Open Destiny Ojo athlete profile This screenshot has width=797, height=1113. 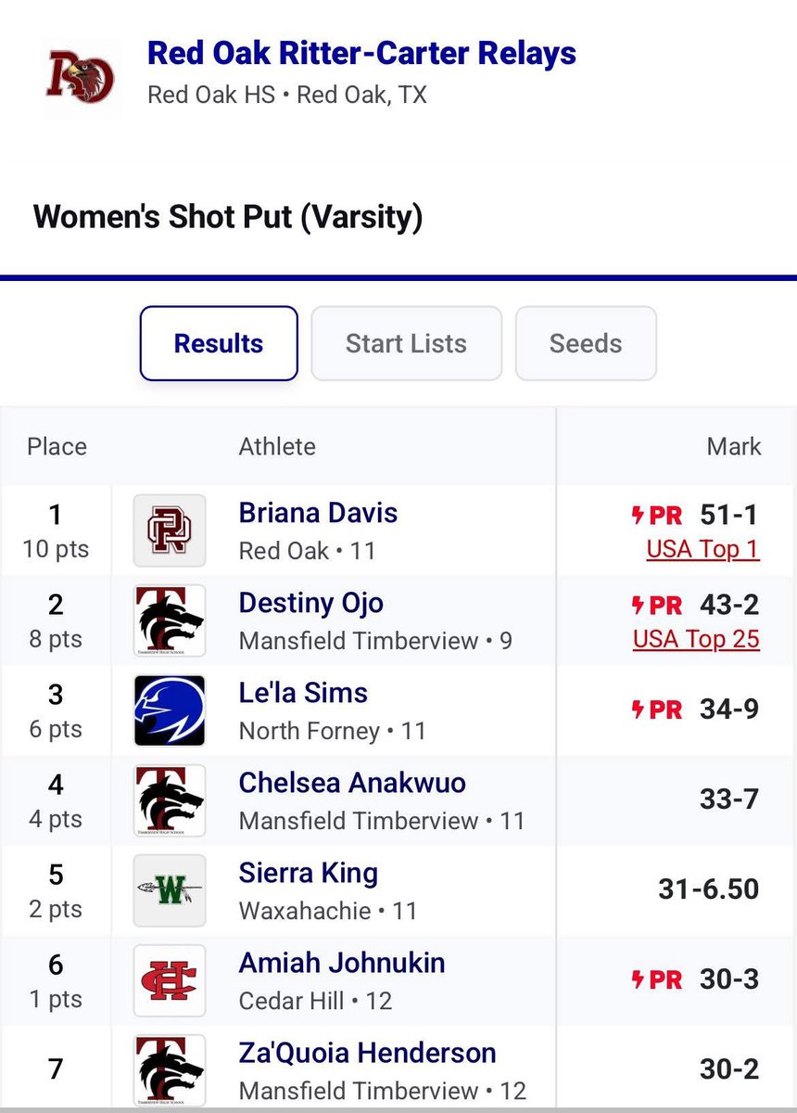click(x=310, y=603)
